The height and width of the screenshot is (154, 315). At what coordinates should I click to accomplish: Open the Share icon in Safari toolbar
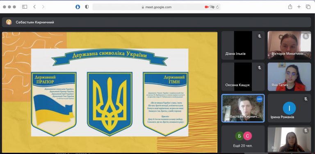click(x=290, y=7)
